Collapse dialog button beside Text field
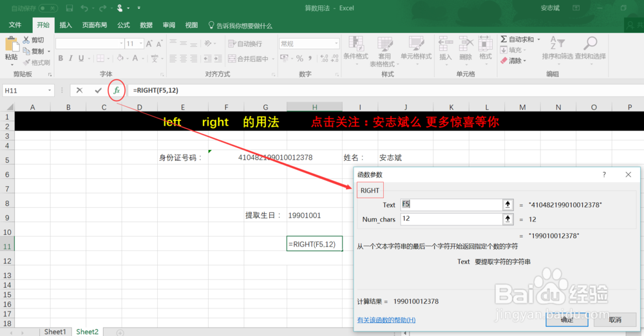This screenshot has width=644, height=336. click(x=507, y=204)
